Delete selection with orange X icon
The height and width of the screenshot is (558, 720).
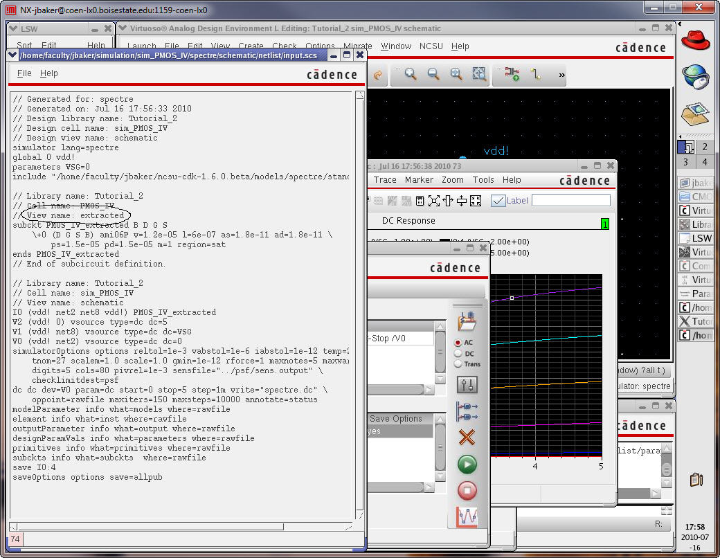(467, 438)
